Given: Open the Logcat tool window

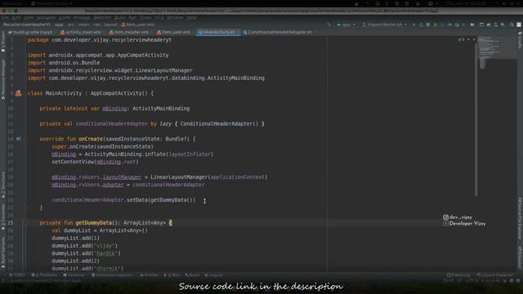Looking at the screenshot, I should [213, 275].
